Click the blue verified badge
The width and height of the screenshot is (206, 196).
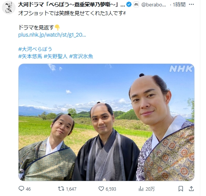pyautogui.click(x=129, y=5)
